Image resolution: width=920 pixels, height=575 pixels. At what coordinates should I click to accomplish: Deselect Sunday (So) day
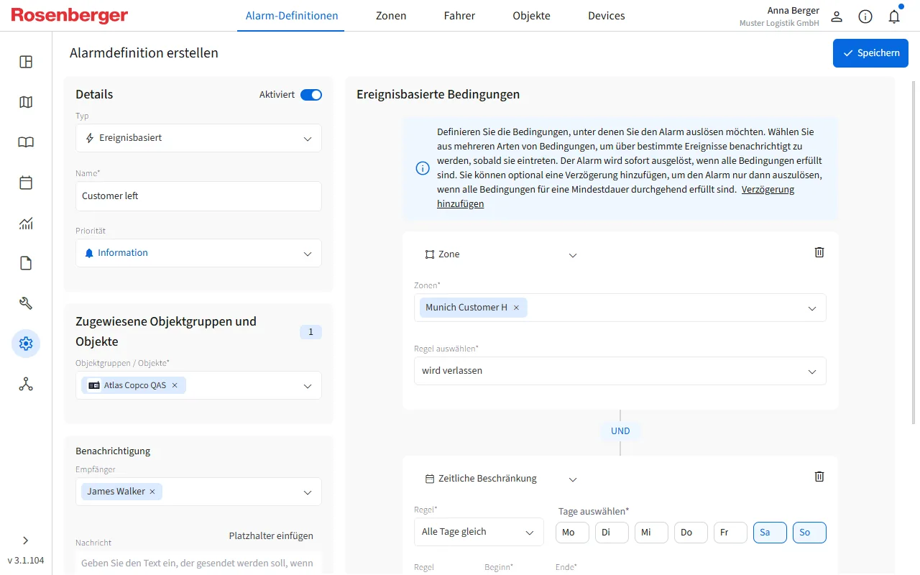tap(809, 533)
